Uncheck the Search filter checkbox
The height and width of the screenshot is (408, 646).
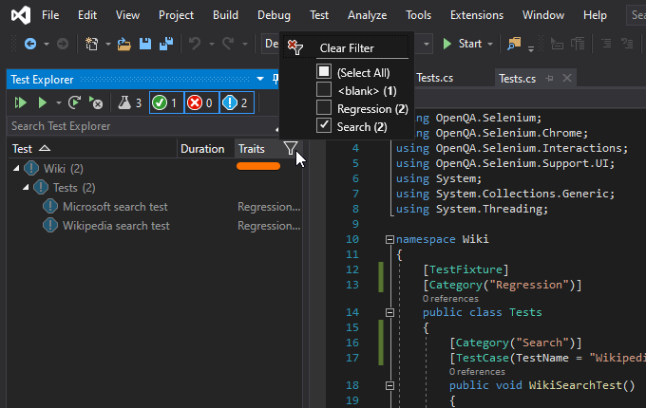click(x=324, y=126)
